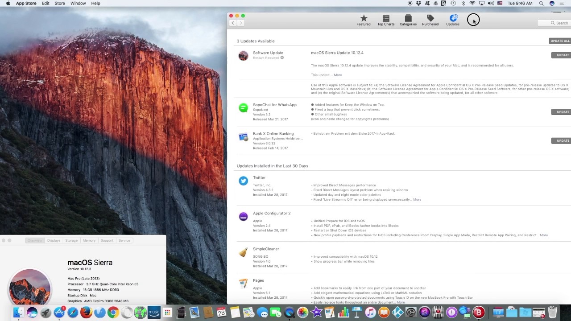Click the SimpleCleaner broom icon

(x=243, y=252)
